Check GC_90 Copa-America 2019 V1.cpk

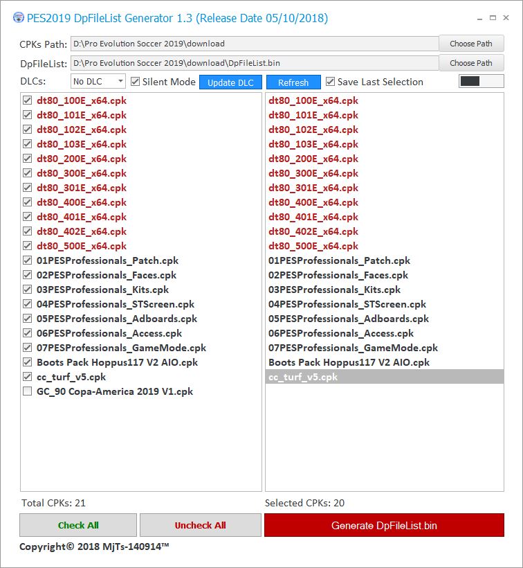pyautogui.click(x=27, y=391)
